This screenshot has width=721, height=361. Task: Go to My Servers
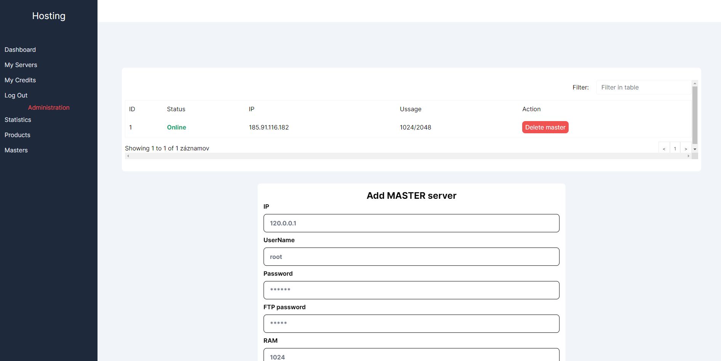pos(21,65)
